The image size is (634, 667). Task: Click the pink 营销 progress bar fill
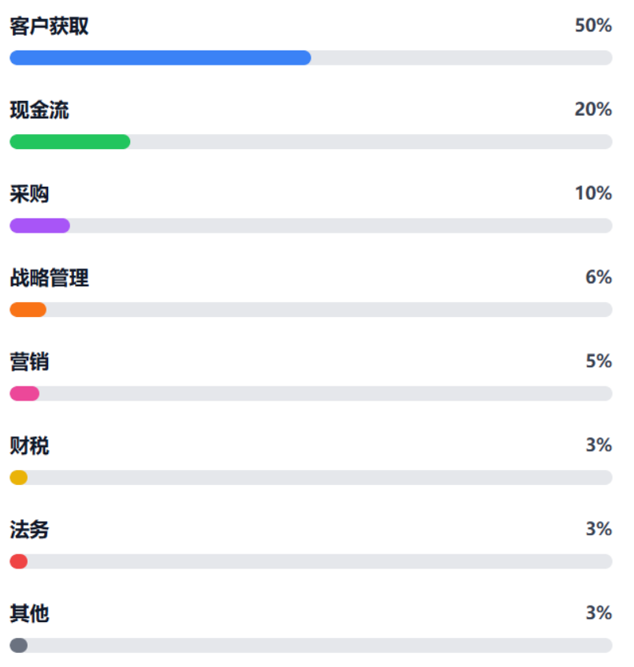point(24,393)
